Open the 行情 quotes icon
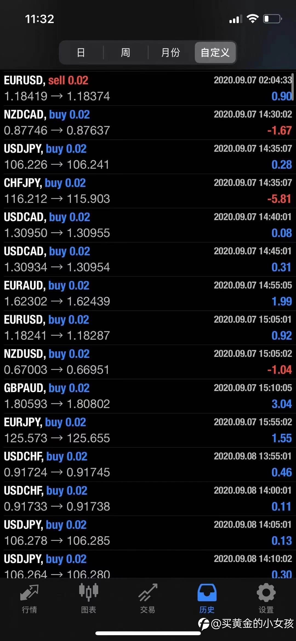The height and width of the screenshot is (641, 296). click(x=29, y=592)
